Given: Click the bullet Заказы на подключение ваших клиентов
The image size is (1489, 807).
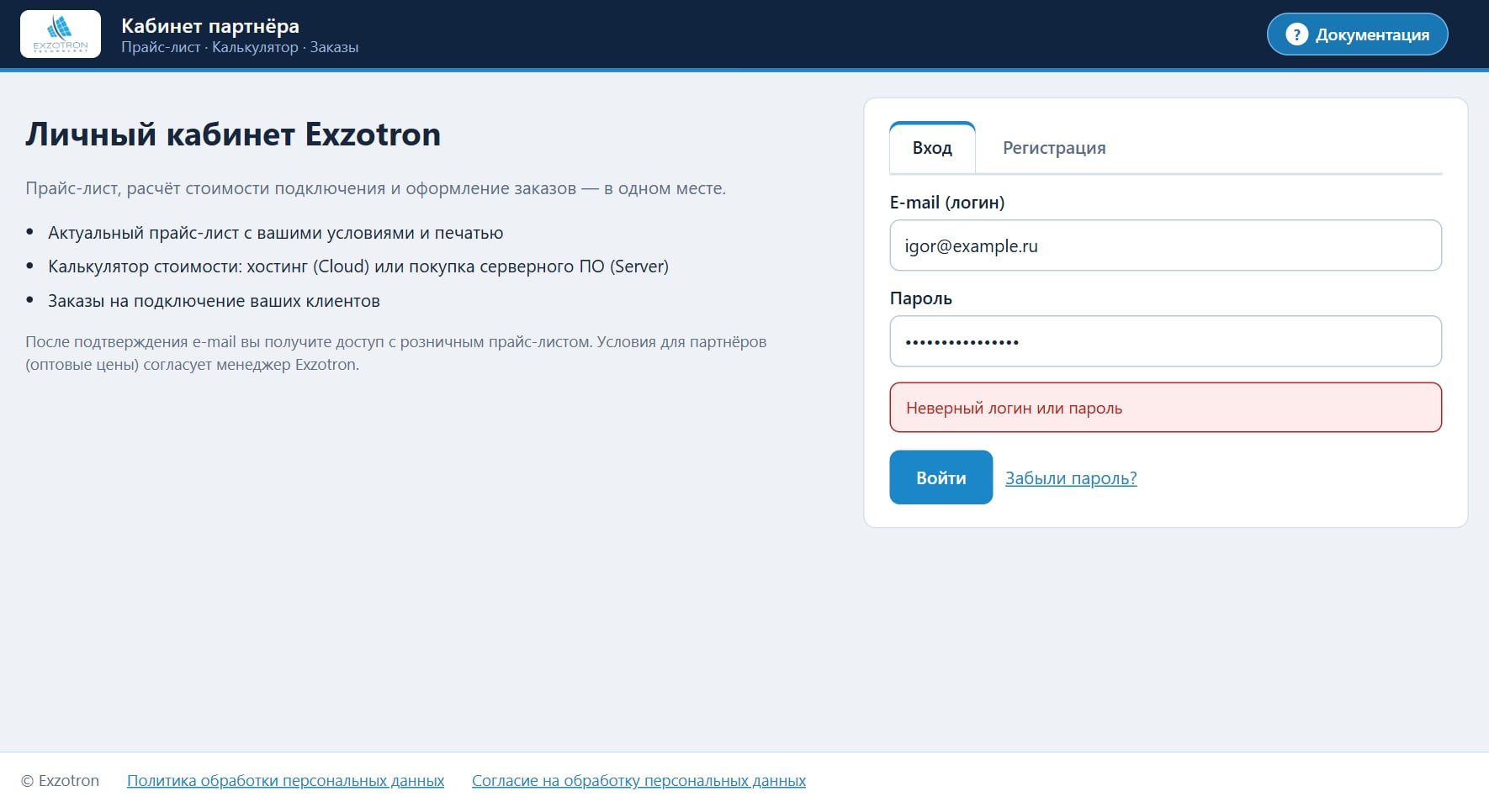Looking at the screenshot, I should pos(214,301).
